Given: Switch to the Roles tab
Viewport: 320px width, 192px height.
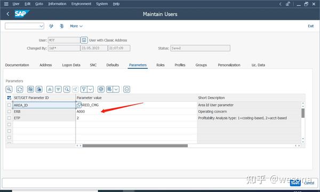Looking at the screenshot, I should (x=161, y=65).
